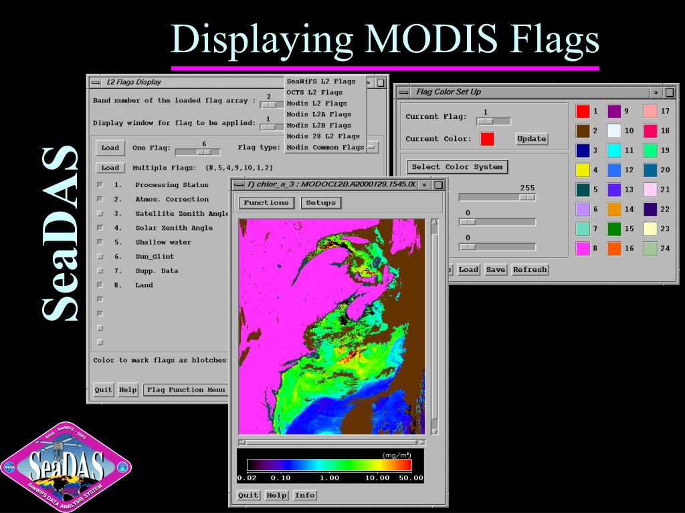The width and height of the screenshot is (685, 513).
Task: Click scroll-down arrow of image scrollbar
Action: click(434, 431)
